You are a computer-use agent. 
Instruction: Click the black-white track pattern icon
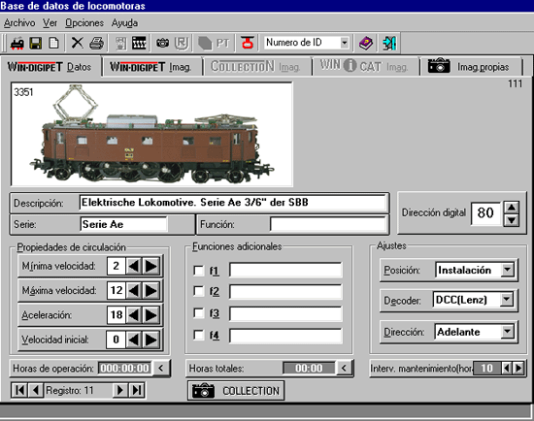139,44
